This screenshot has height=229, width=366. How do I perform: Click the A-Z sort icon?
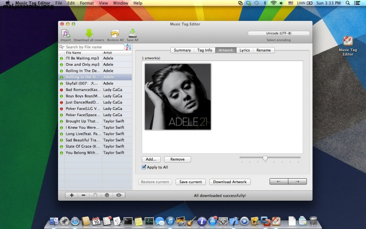pos(128,47)
